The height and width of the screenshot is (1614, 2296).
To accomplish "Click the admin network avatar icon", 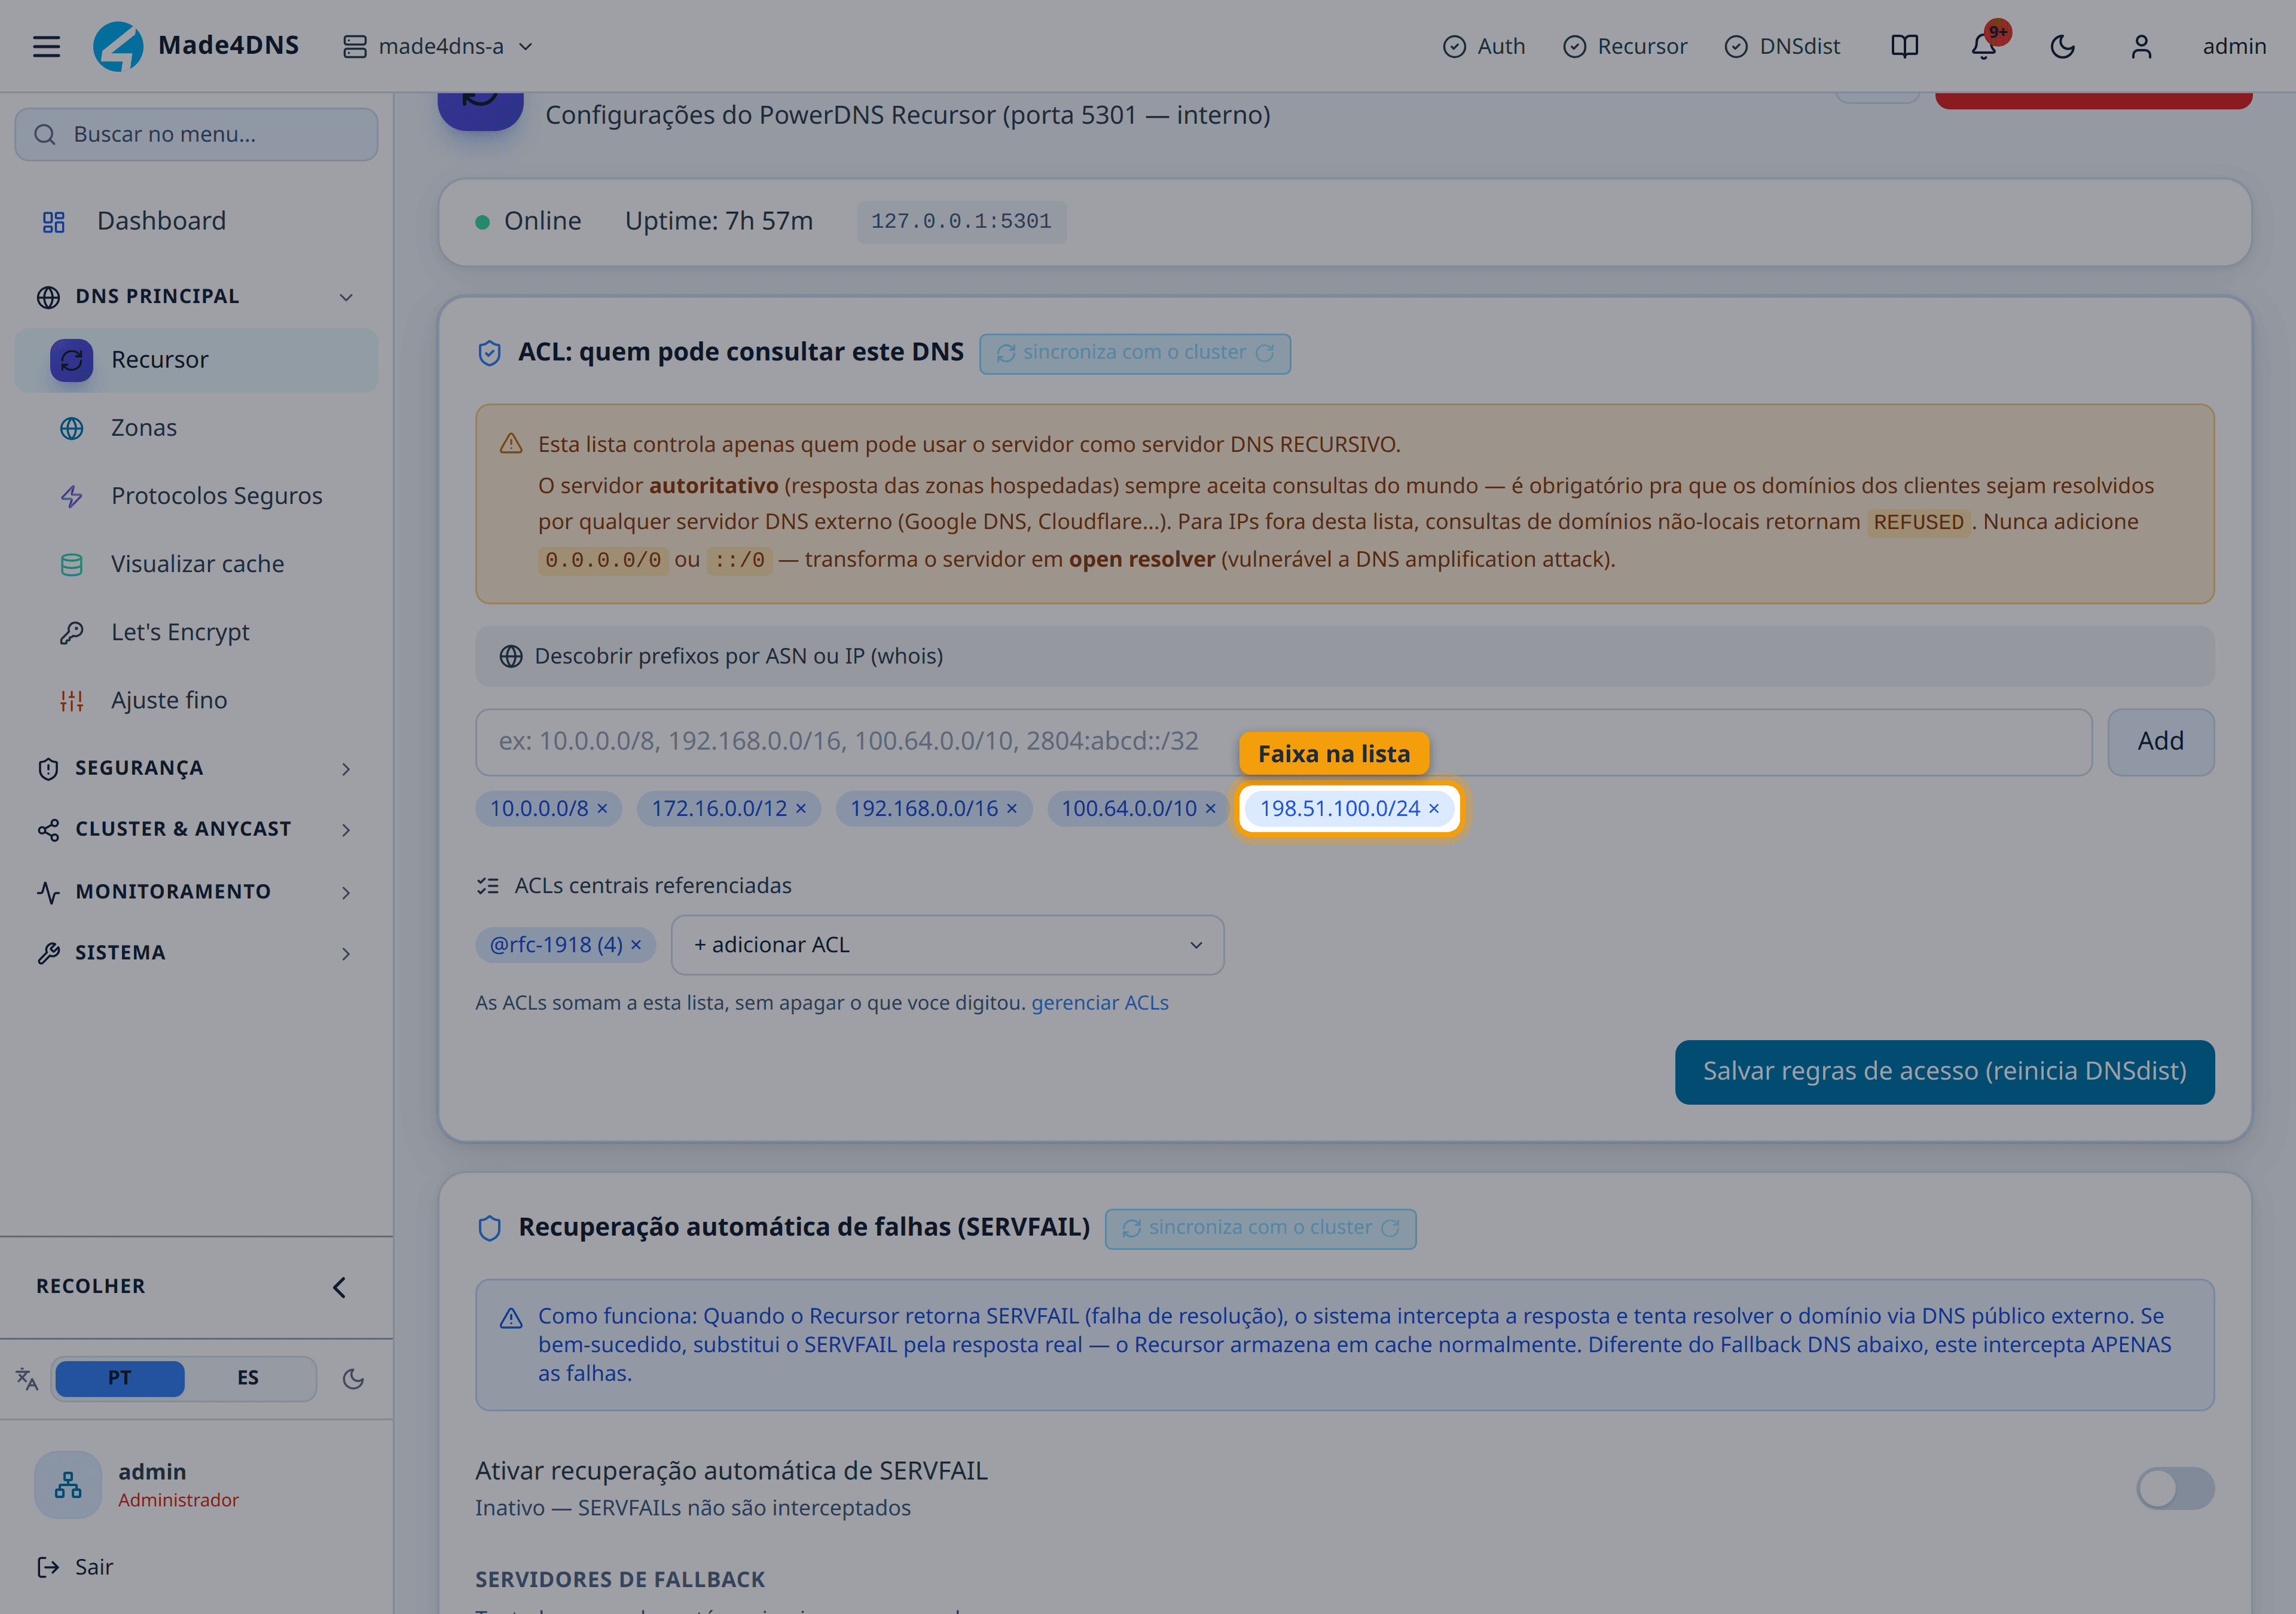I will pos(68,1484).
